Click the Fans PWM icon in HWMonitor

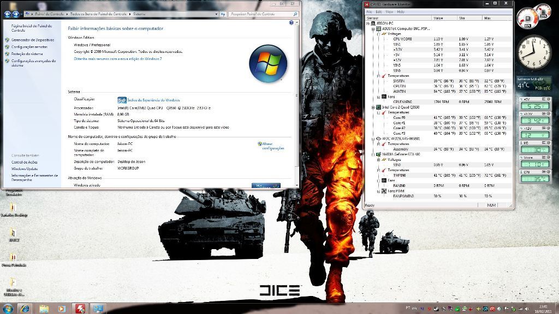[384, 191]
